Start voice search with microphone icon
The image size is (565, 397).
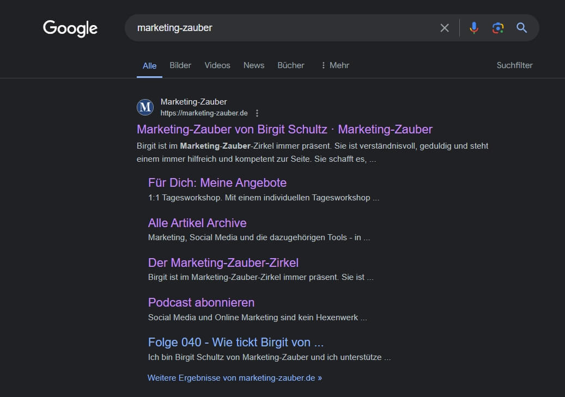474,28
